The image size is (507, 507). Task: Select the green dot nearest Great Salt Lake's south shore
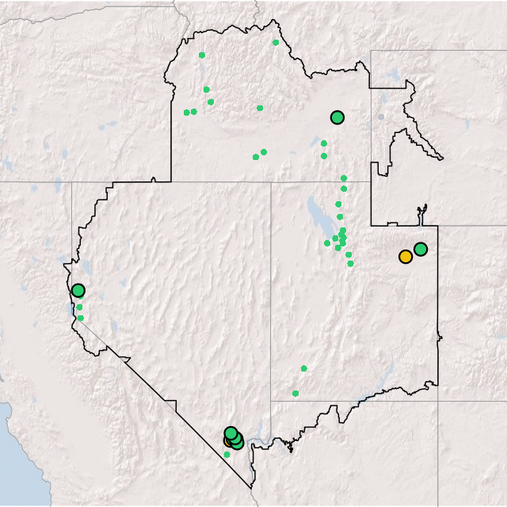click(x=327, y=243)
